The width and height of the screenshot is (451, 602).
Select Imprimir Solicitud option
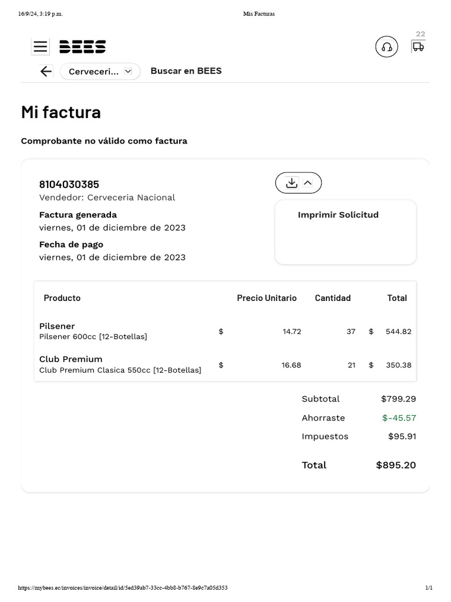(x=338, y=215)
